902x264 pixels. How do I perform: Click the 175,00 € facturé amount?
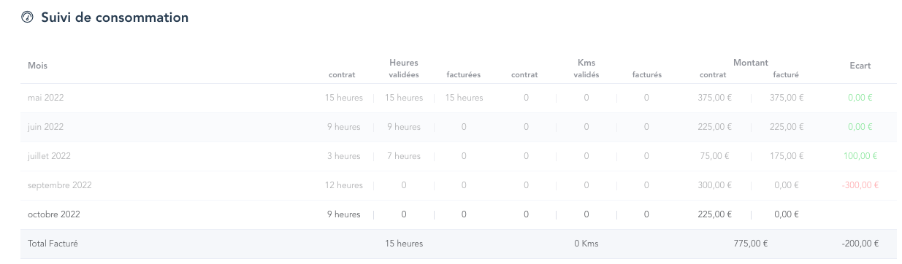tap(787, 156)
